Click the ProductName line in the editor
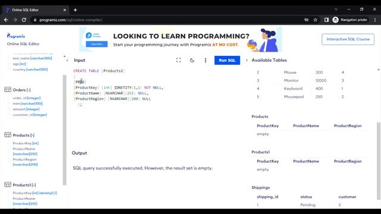This screenshot has width=381, height=214. tap(111, 93)
